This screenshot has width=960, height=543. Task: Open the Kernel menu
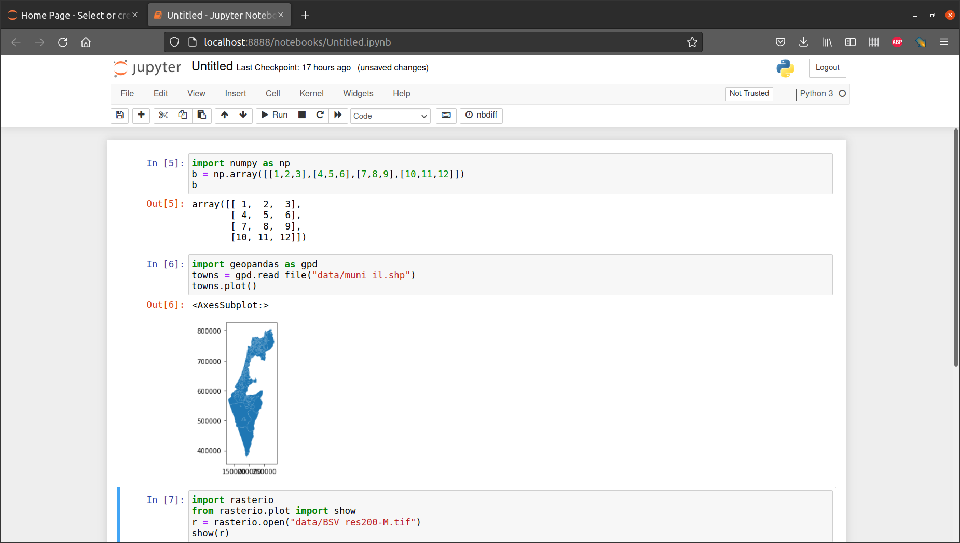click(x=311, y=94)
